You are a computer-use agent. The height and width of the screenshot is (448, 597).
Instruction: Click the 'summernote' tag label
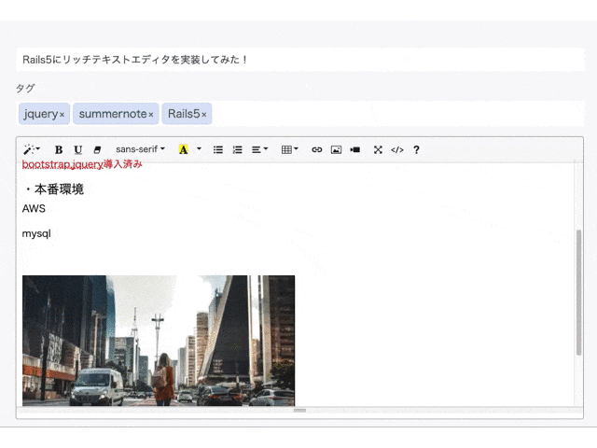pos(113,114)
